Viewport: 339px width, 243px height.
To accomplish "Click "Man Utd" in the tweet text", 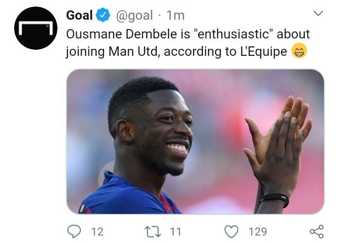I will pyautogui.click(x=139, y=52).
